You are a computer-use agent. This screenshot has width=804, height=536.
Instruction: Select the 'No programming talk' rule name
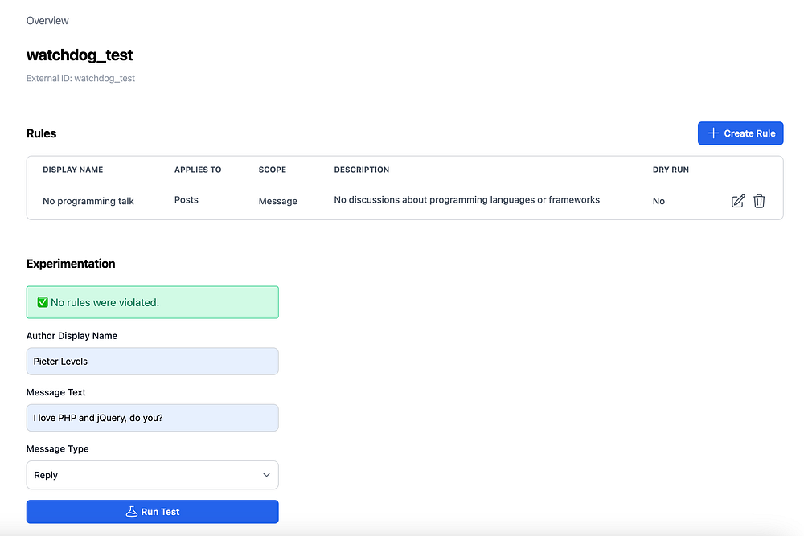coord(88,201)
